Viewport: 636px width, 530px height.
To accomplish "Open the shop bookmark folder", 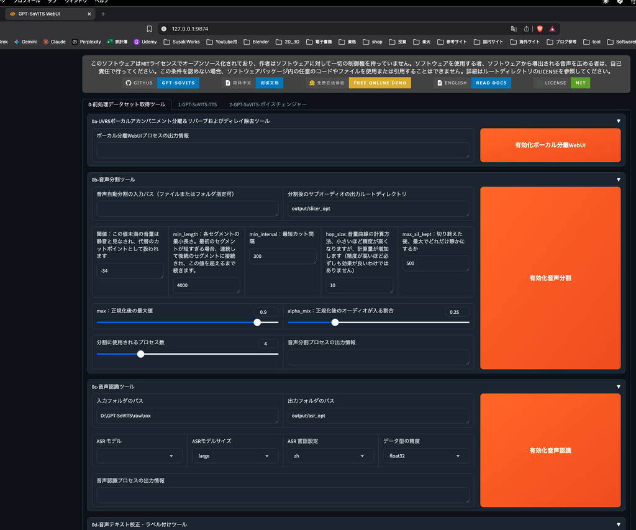I will click(373, 42).
